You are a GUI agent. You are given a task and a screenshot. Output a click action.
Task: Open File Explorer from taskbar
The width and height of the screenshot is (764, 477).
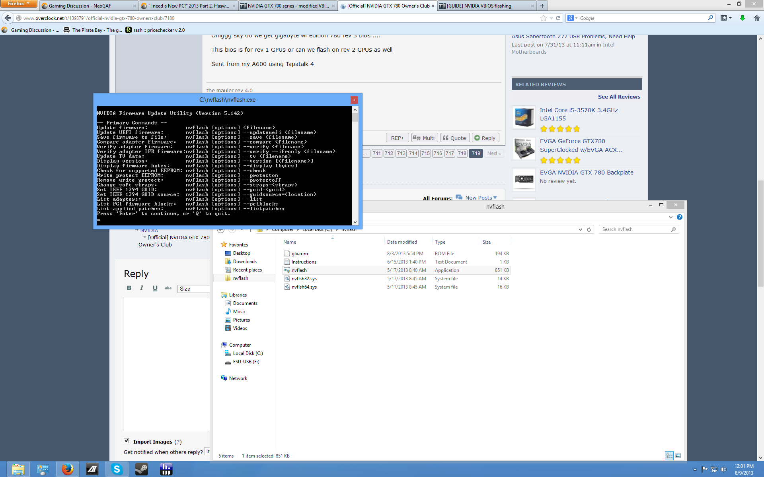pos(18,469)
